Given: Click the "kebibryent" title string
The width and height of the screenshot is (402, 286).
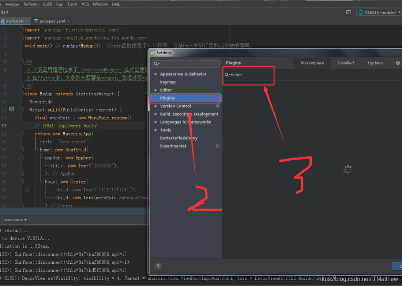Looking at the screenshot, I should coord(73,142).
